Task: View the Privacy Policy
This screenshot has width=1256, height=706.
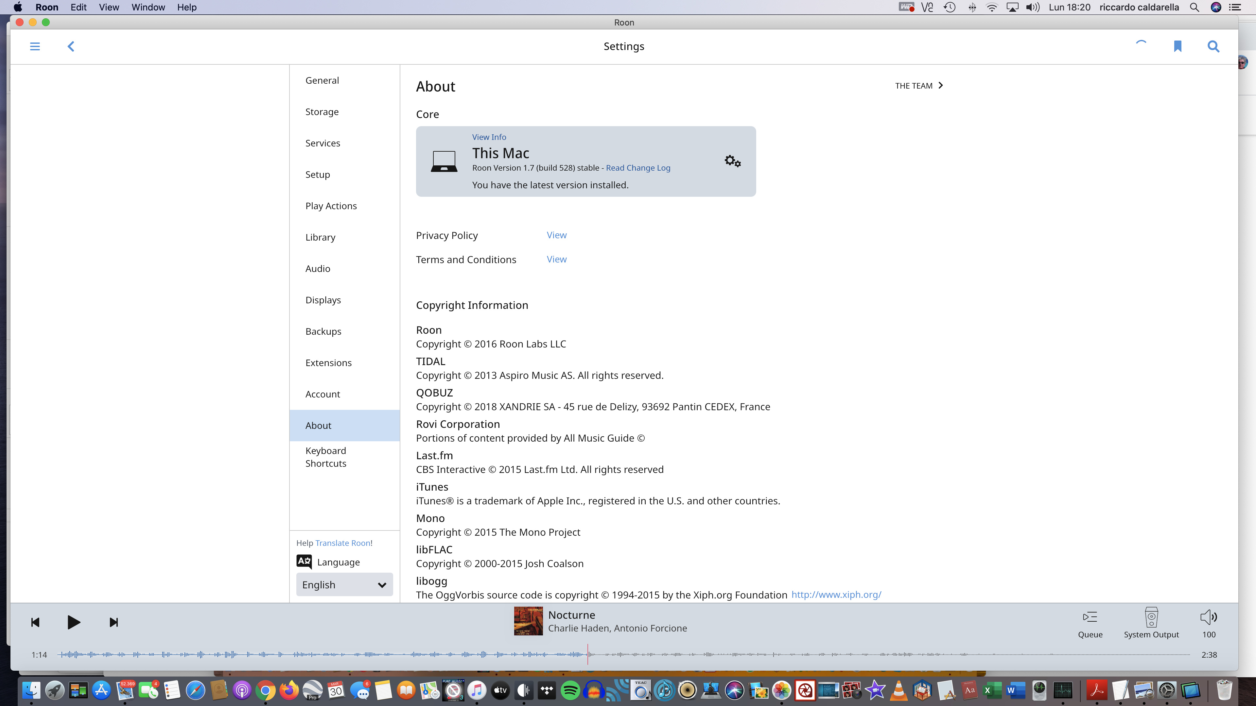Action: [556, 235]
